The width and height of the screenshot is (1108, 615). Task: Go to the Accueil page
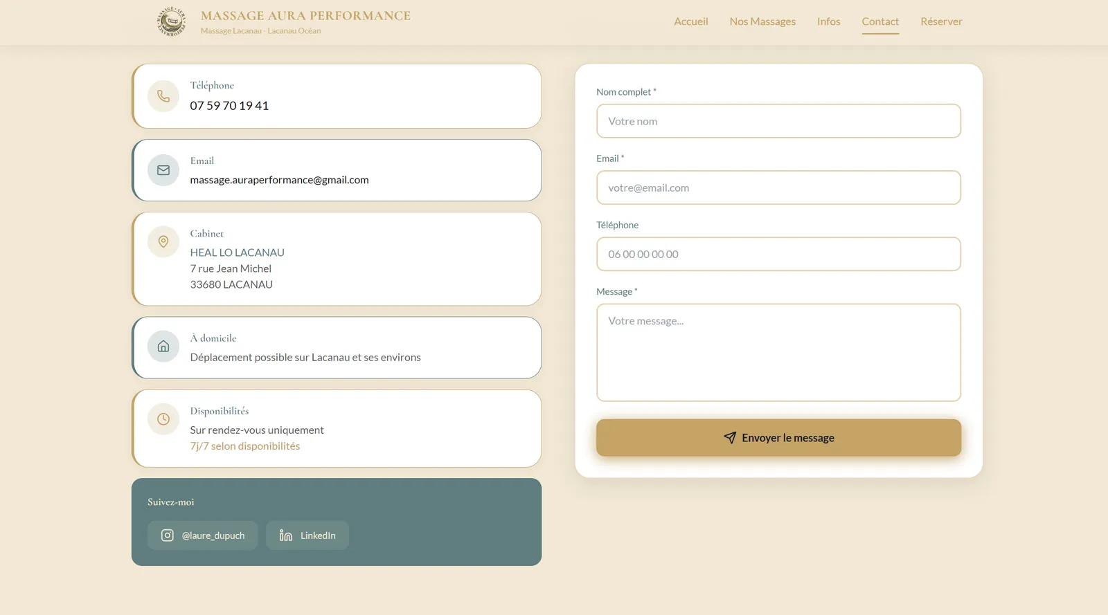(x=691, y=21)
